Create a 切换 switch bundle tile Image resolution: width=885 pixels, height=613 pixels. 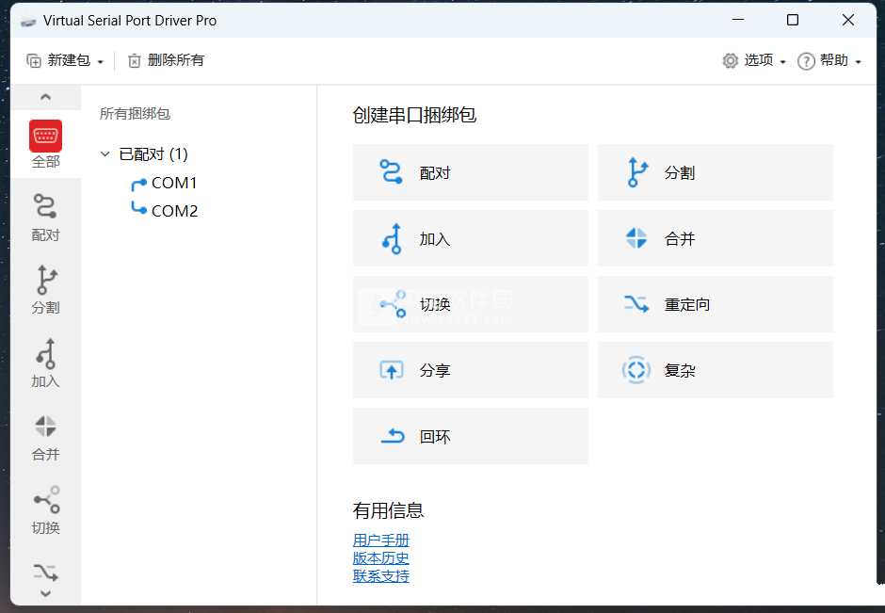pyautogui.click(x=470, y=304)
